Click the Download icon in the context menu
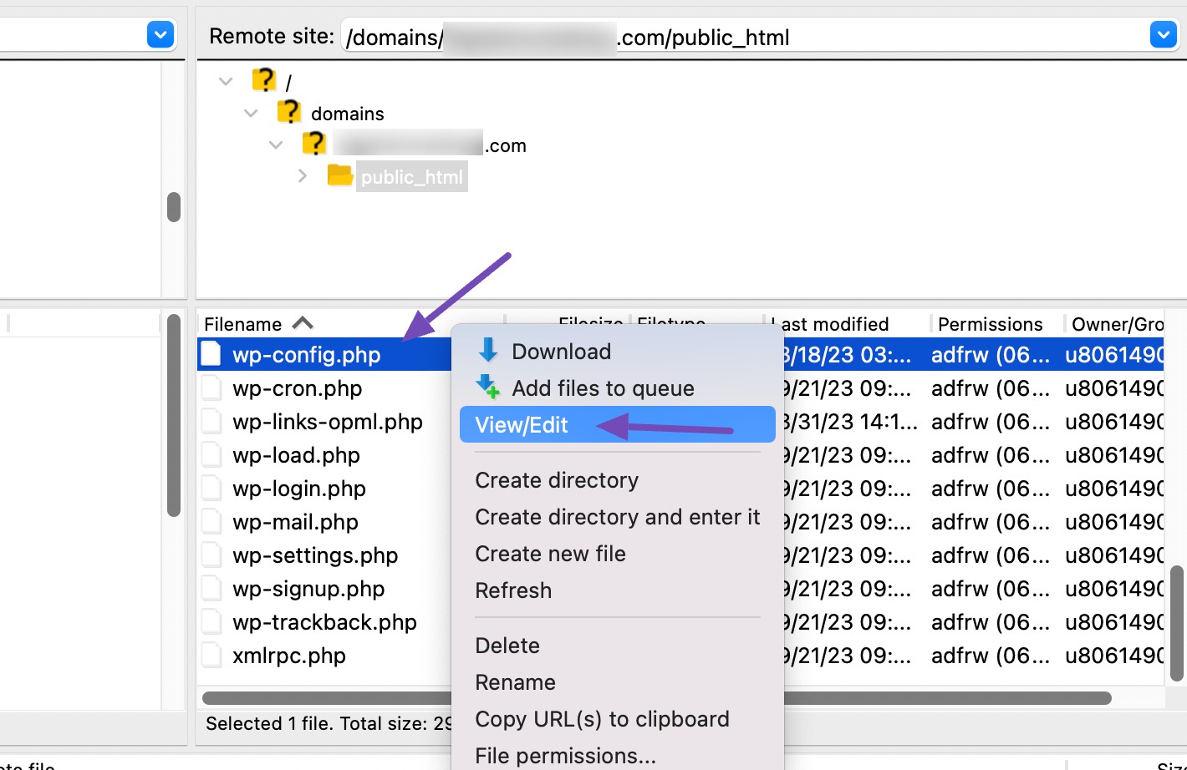Screen dimensions: 1187x770 click(x=488, y=351)
